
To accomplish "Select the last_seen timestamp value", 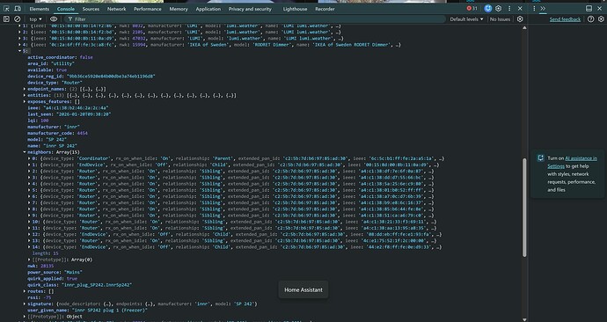I will tap(84, 114).
